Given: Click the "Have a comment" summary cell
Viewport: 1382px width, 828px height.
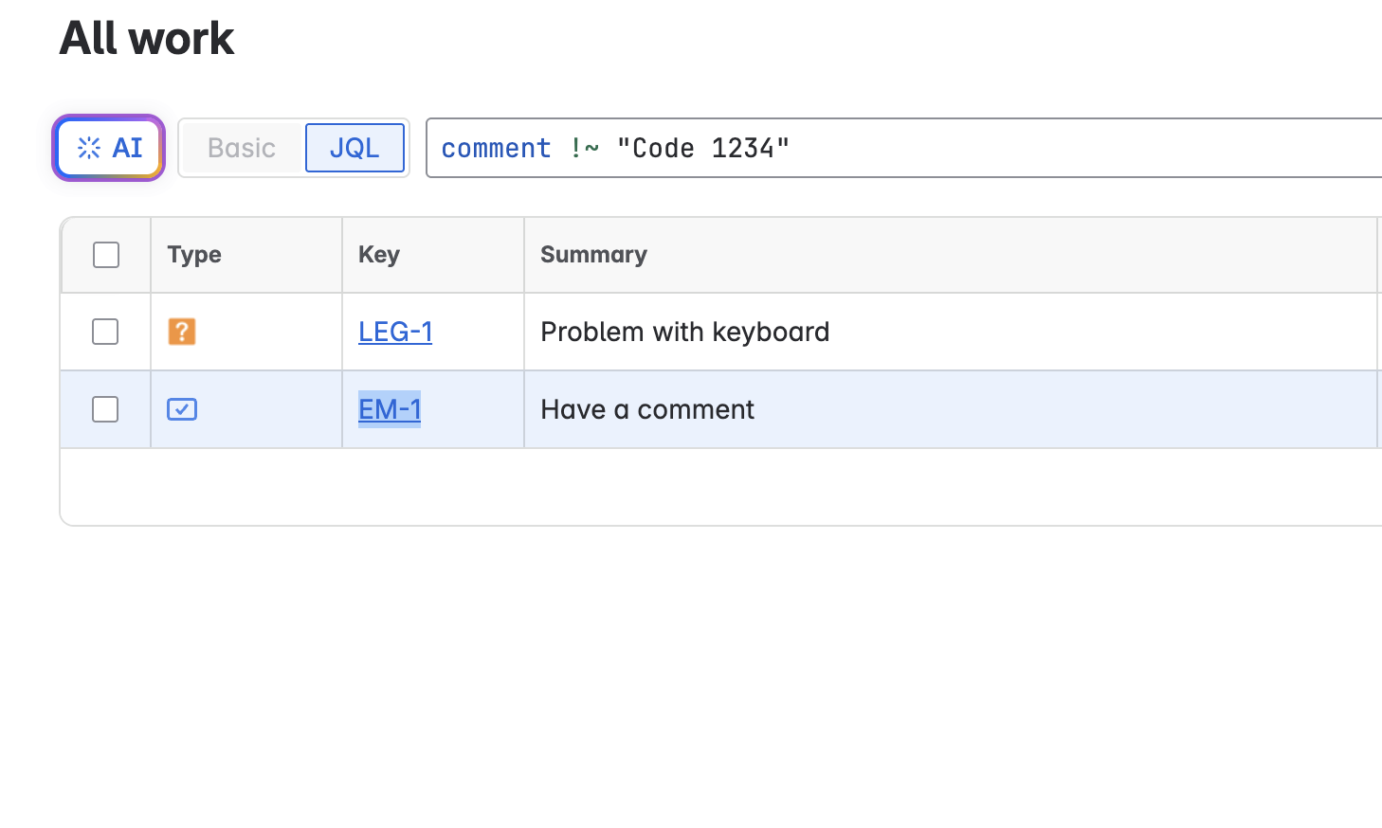Looking at the screenshot, I should (x=647, y=409).
